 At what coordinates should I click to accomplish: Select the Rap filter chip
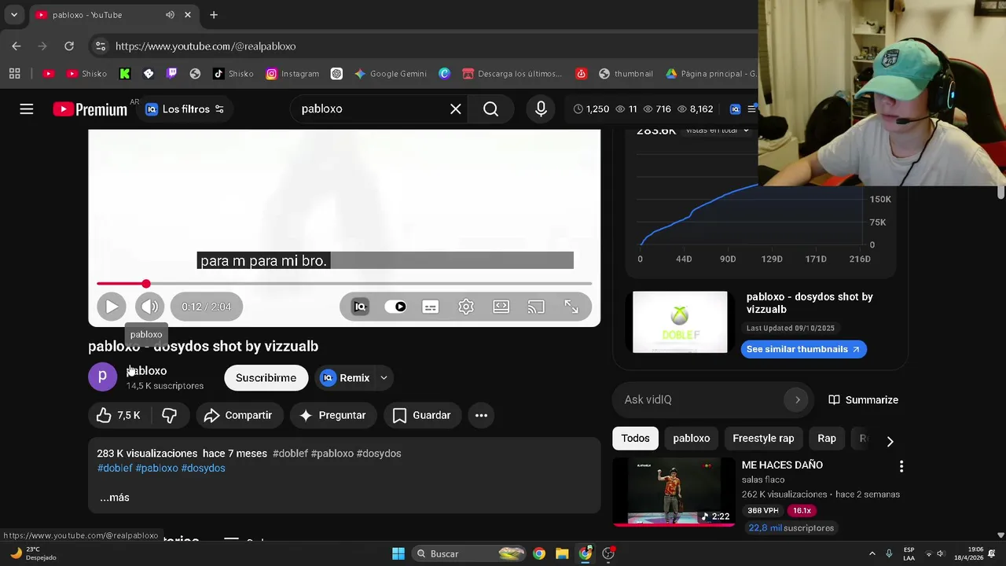(827, 439)
